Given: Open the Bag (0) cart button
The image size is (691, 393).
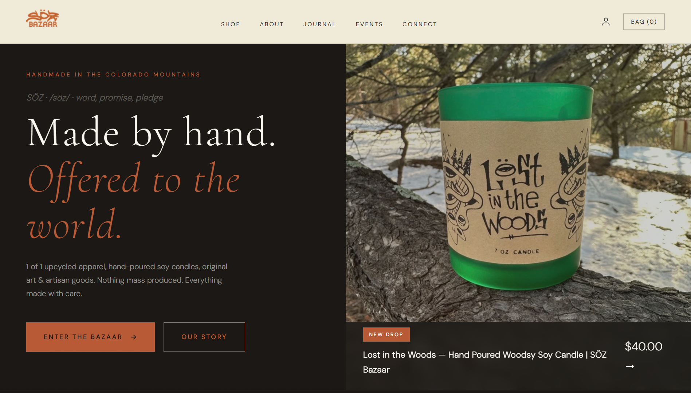Looking at the screenshot, I should pyautogui.click(x=644, y=22).
